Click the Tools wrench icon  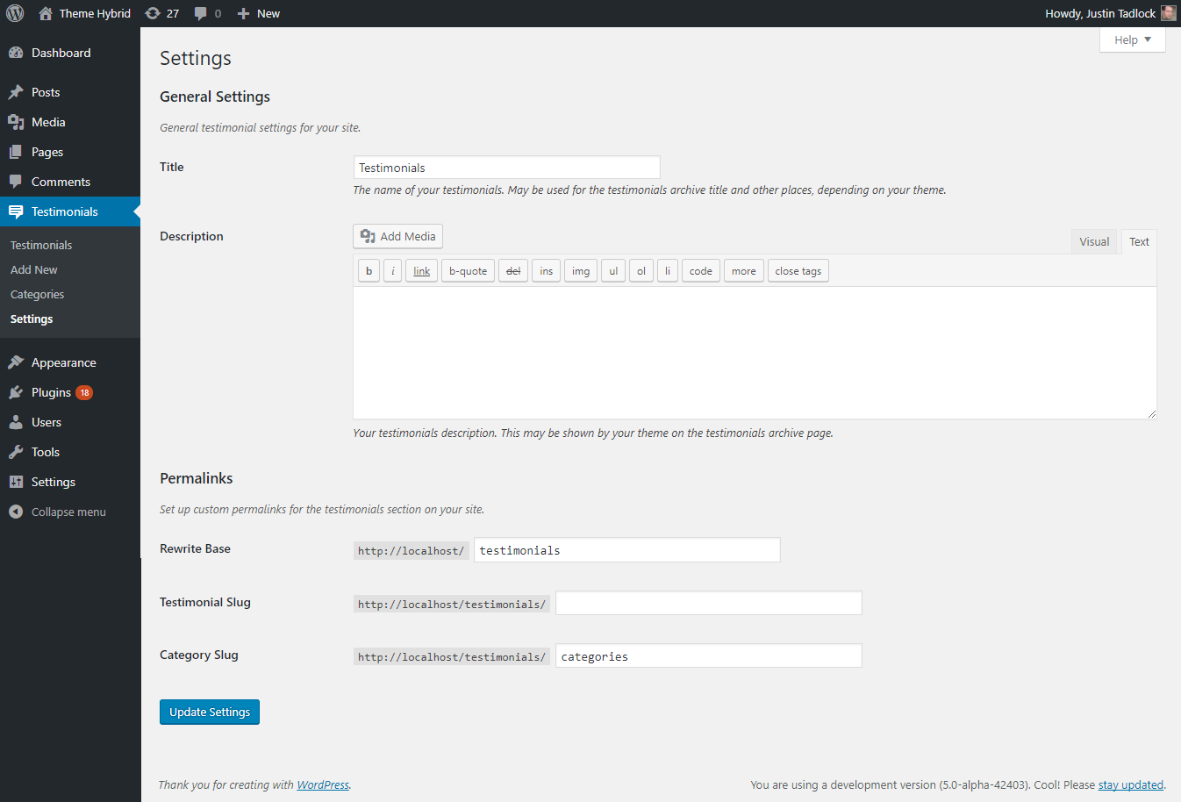pyautogui.click(x=16, y=452)
